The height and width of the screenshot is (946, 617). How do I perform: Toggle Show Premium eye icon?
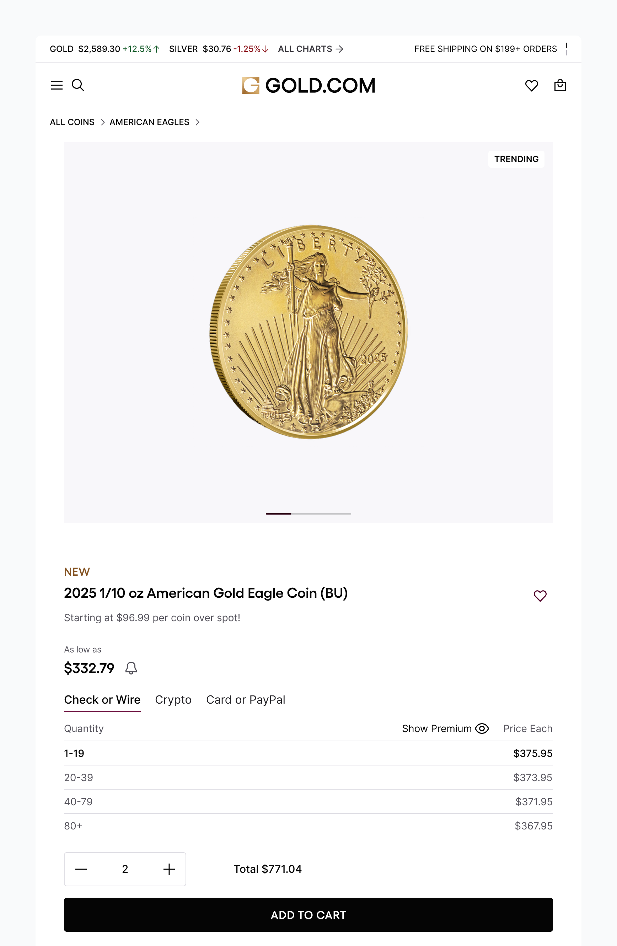(x=482, y=728)
